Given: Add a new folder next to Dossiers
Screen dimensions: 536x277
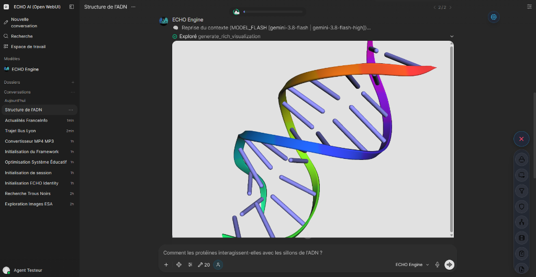Looking at the screenshot, I should (73, 82).
